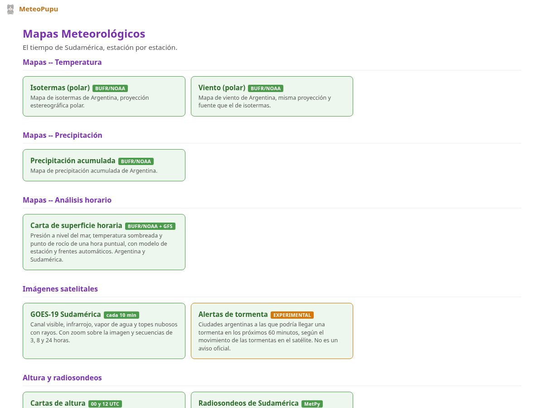Click the description starting 'Presión a nivel del mar'

[x=99, y=248]
